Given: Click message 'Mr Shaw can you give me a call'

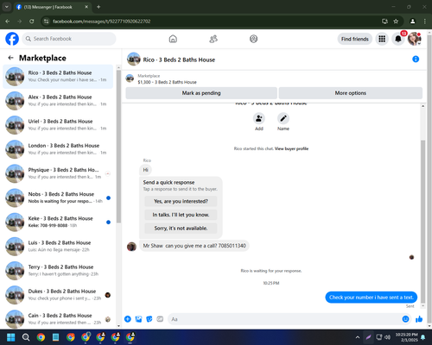Looking at the screenshot, I should [194, 246].
